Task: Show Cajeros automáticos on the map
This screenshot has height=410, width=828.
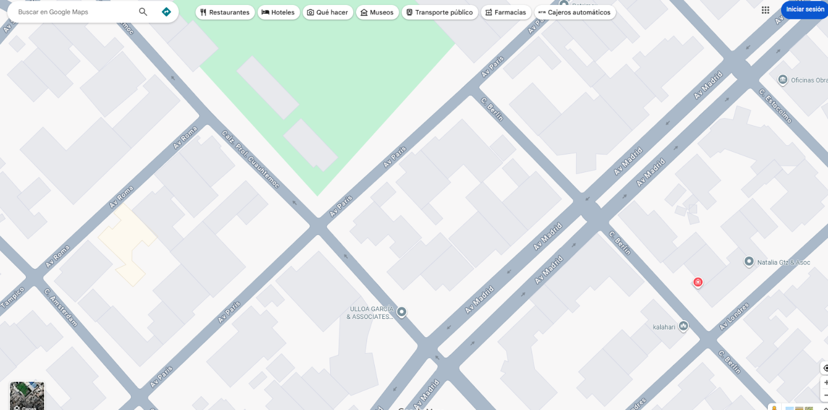Action: coord(575,12)
